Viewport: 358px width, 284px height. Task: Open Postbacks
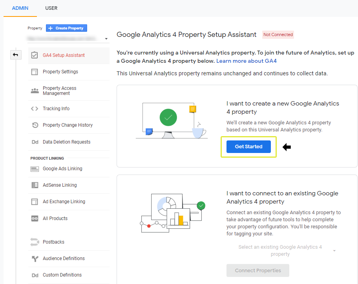(69, 242)
